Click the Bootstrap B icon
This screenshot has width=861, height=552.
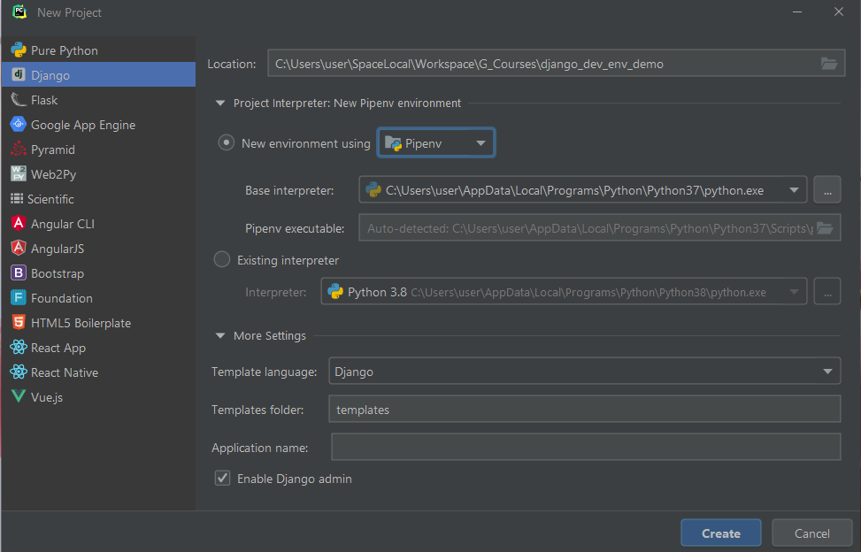tap(18, 272)
